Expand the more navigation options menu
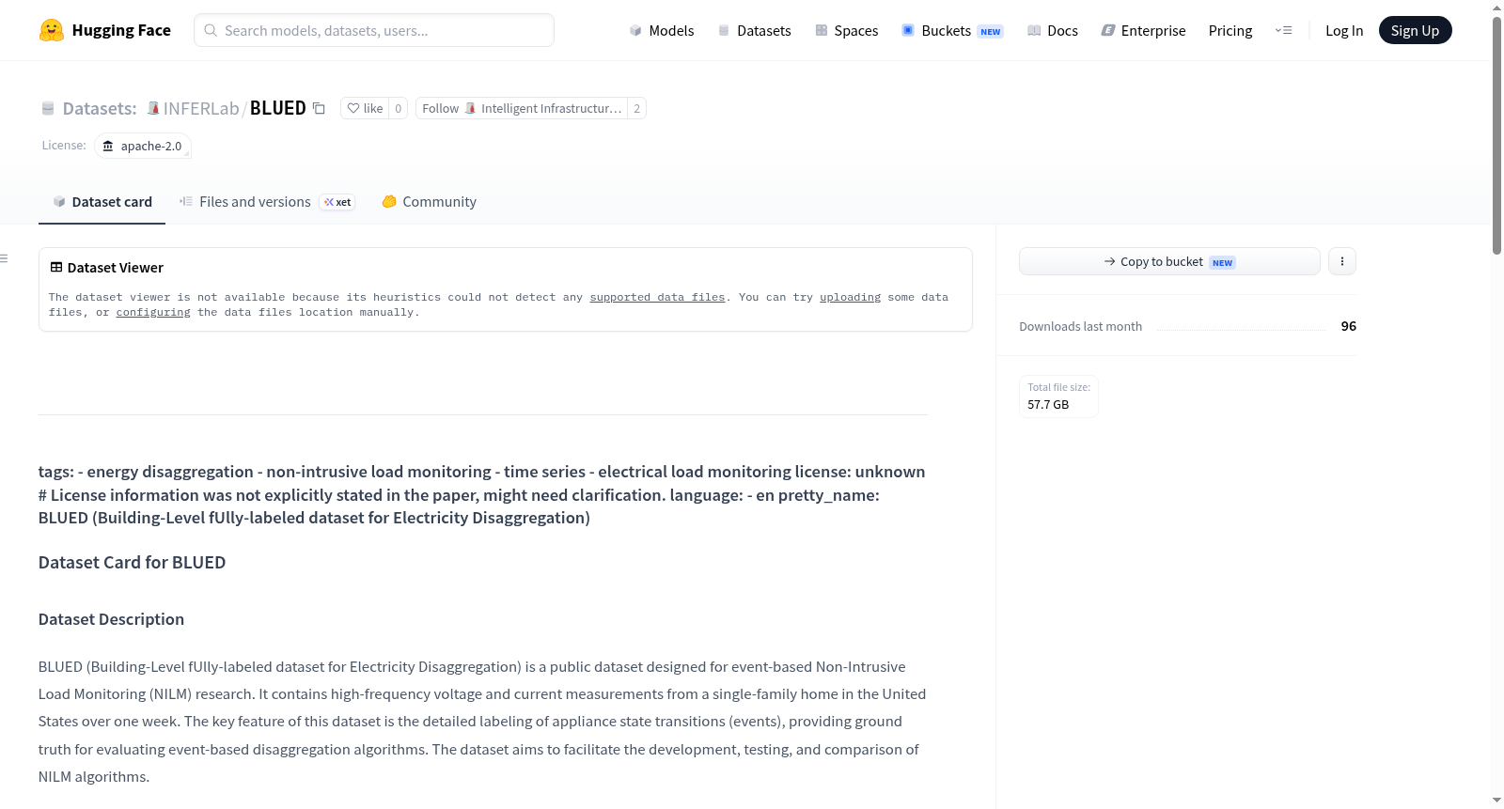1504x809 pixels. tap(1283, 30)
